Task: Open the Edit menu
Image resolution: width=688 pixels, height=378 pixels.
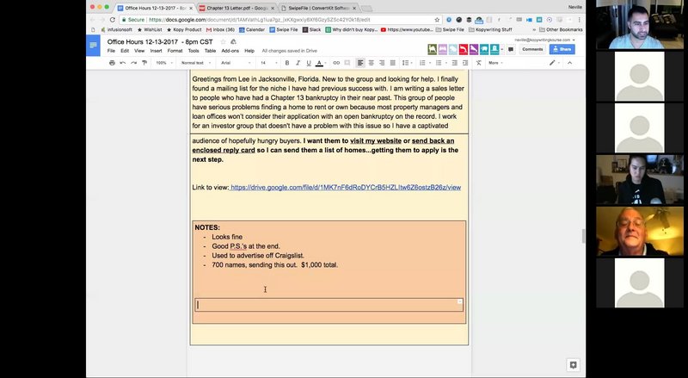Action: click(x=125, y=51)
